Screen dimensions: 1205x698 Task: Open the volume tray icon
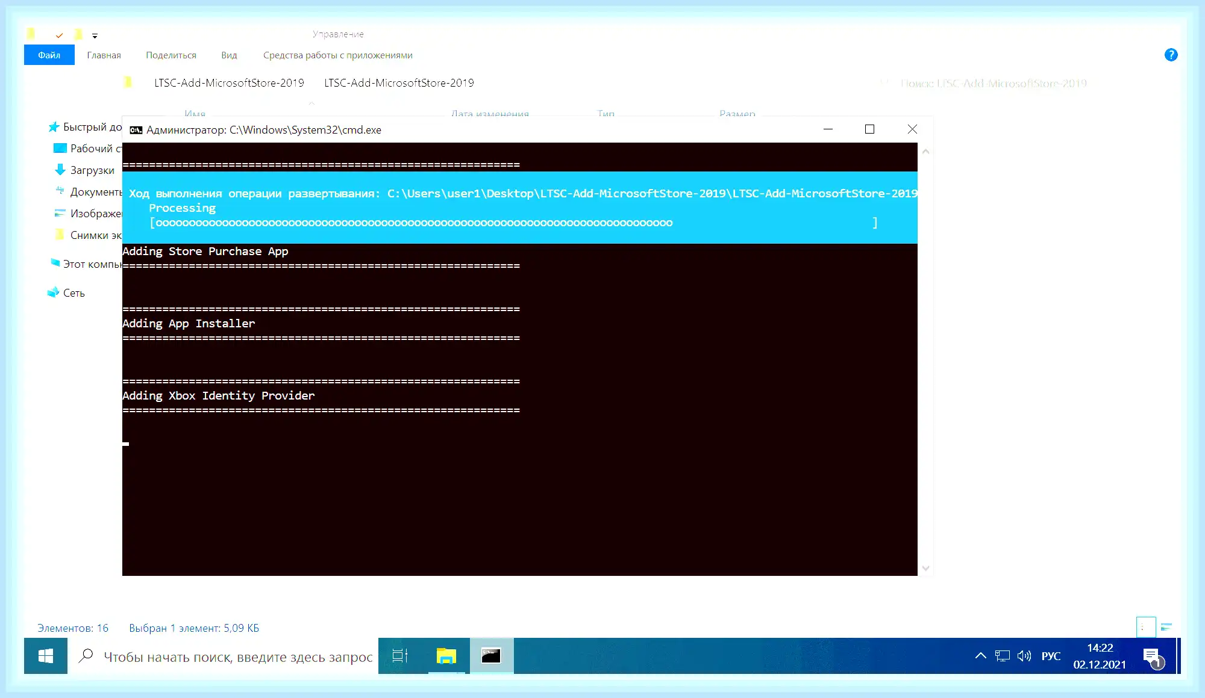pos(1024,656)
